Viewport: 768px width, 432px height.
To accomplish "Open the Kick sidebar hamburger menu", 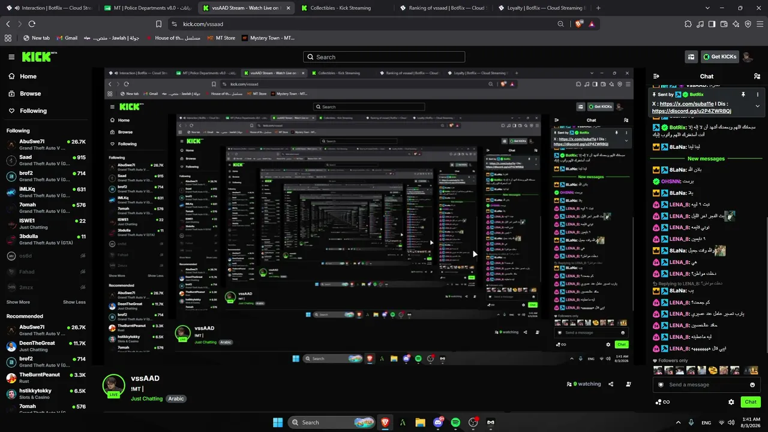I will click(x=11, y=57).
